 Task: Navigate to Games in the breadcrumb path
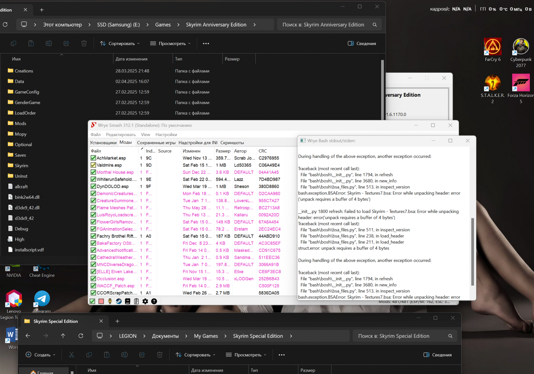(163, 25)
